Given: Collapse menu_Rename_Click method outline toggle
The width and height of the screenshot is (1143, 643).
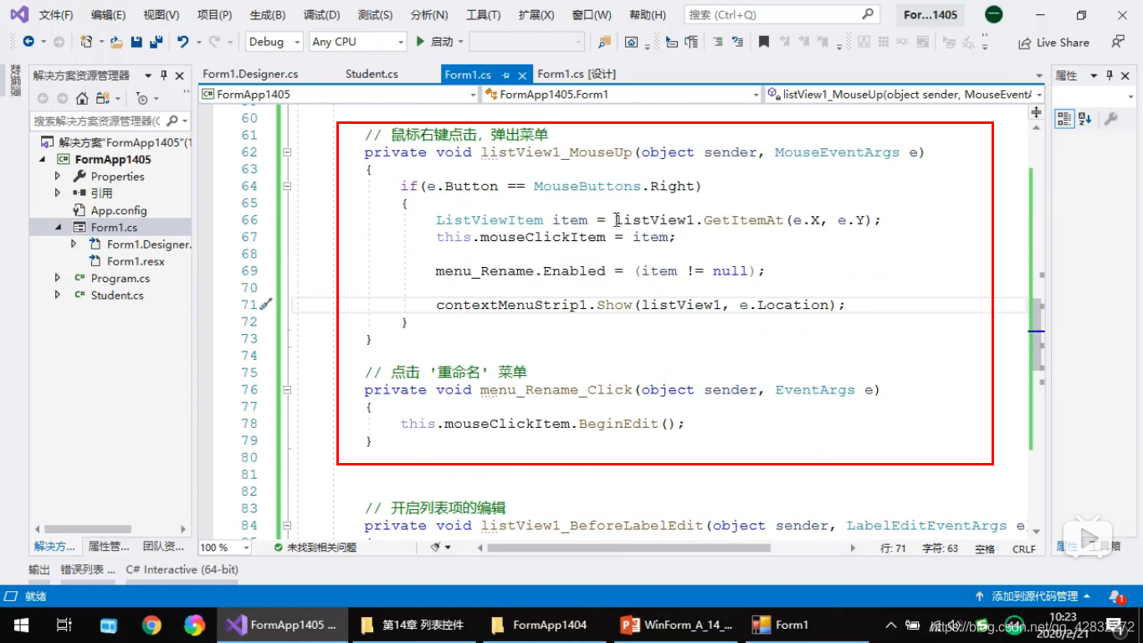Looking at the screenshot, I should [x=287, y=390].
